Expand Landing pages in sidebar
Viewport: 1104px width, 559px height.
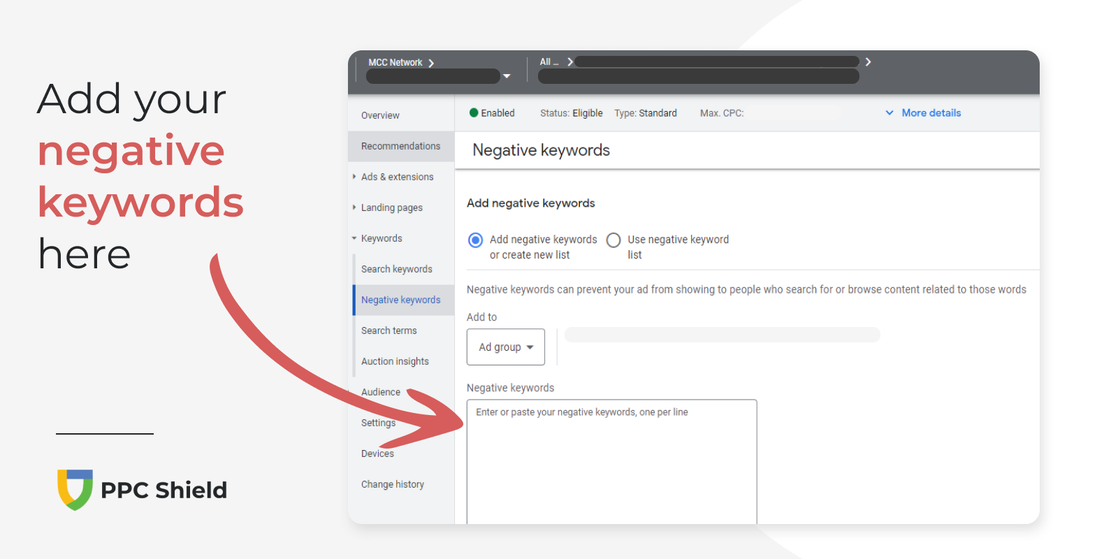391,208
